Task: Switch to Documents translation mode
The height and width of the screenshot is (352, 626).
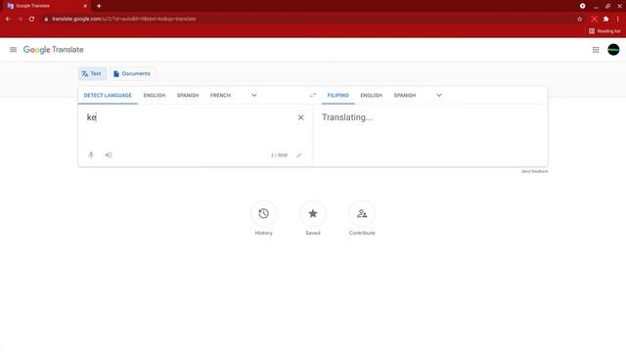Action: coord(133,74)
